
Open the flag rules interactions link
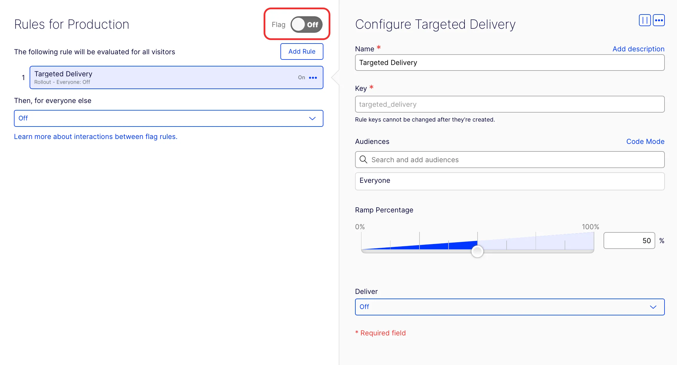click(96, 137)
